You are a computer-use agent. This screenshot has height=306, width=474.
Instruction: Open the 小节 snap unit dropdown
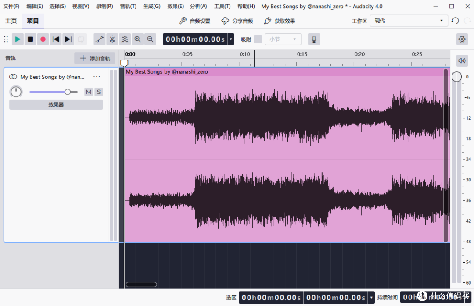point(283,39)
